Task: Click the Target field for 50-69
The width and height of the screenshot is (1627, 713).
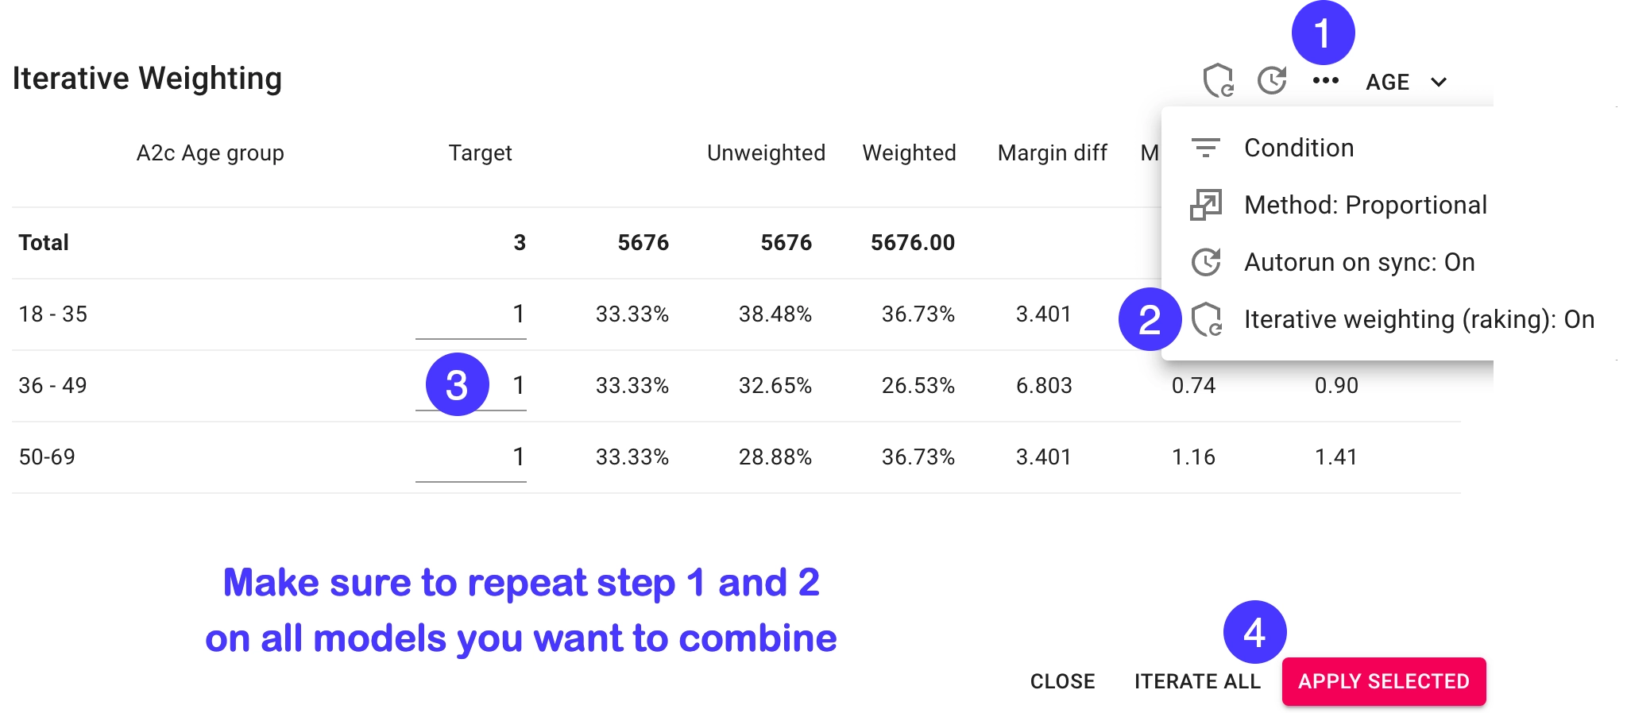Action: click(471, 457)
